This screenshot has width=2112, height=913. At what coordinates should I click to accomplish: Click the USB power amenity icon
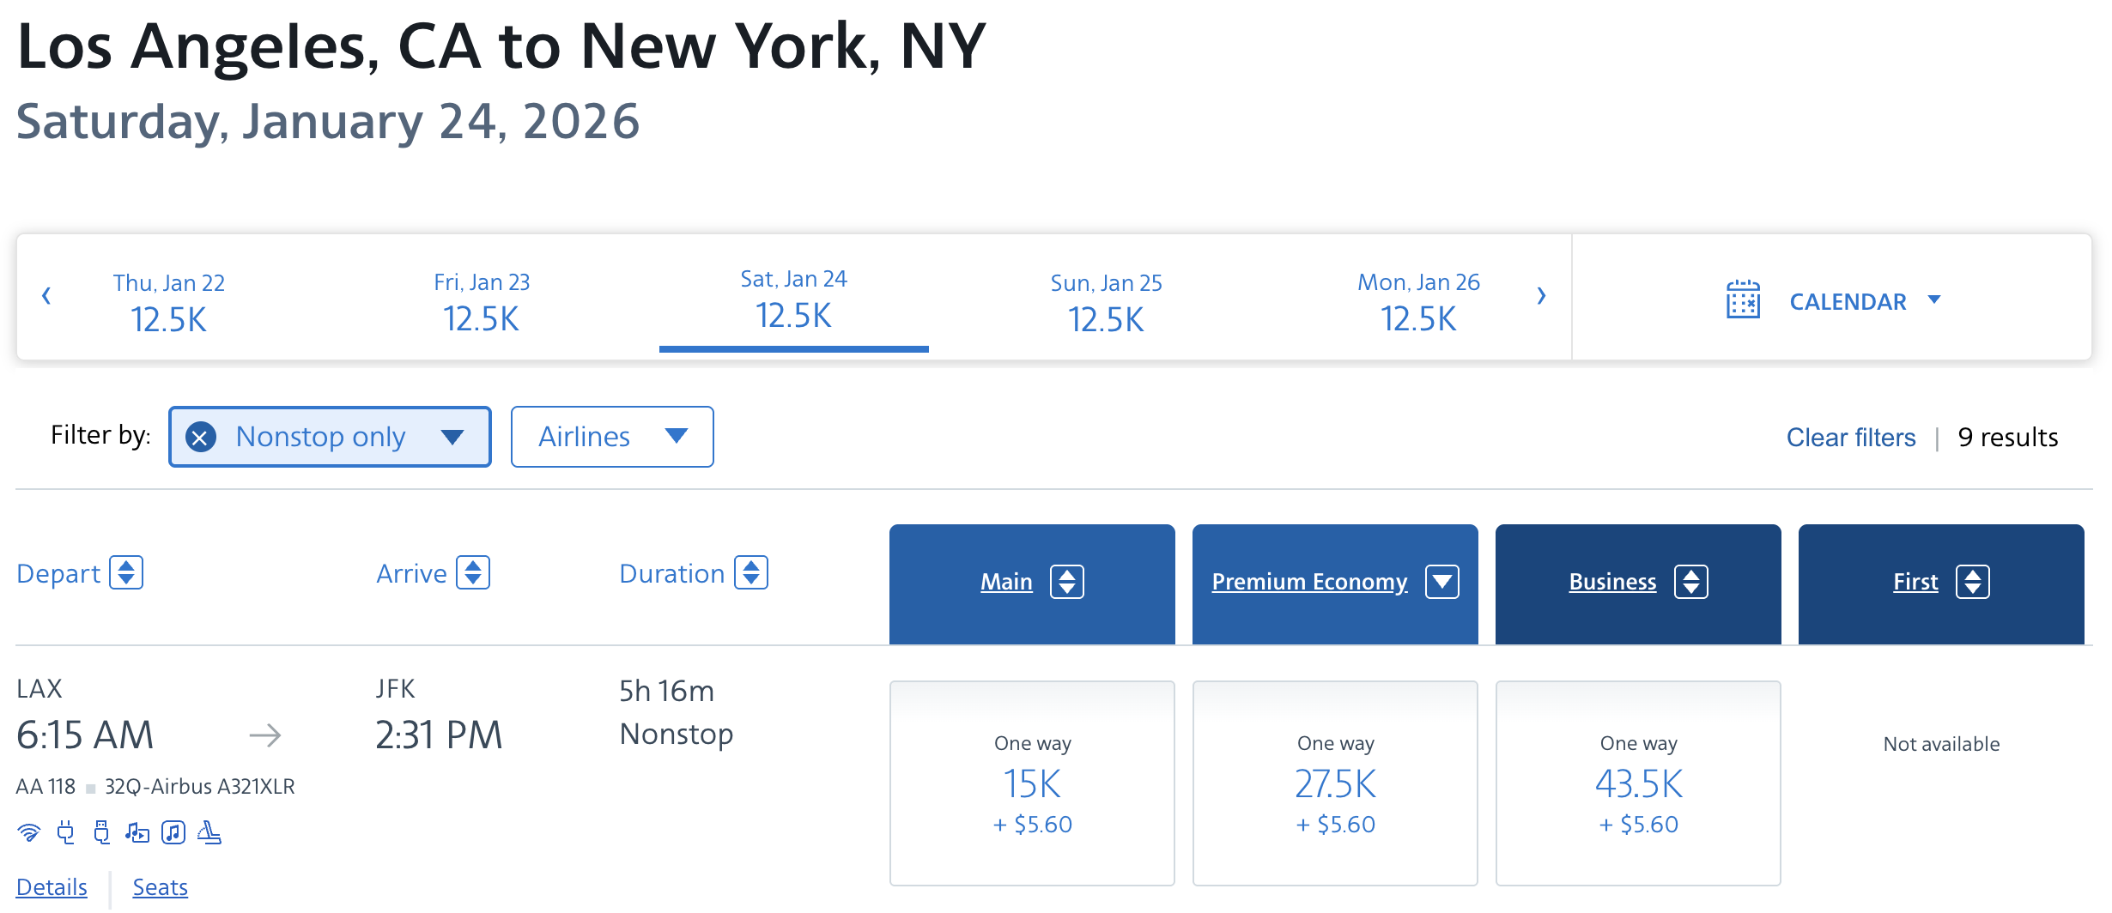(x=101, y=832)
